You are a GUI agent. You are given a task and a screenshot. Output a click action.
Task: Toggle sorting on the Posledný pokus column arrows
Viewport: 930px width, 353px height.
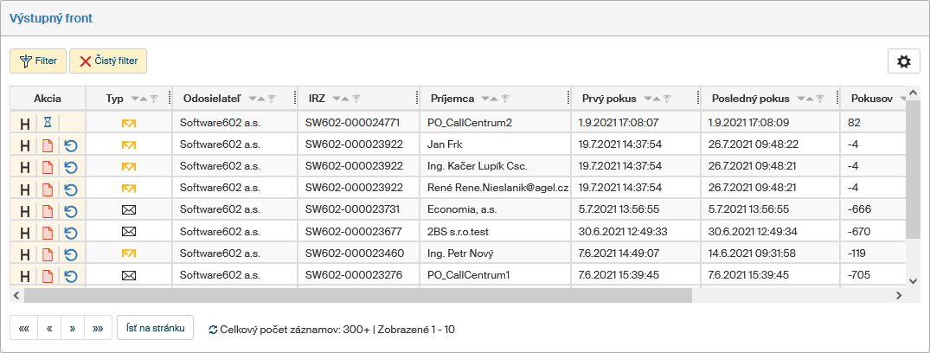click(x=805, y=99)
